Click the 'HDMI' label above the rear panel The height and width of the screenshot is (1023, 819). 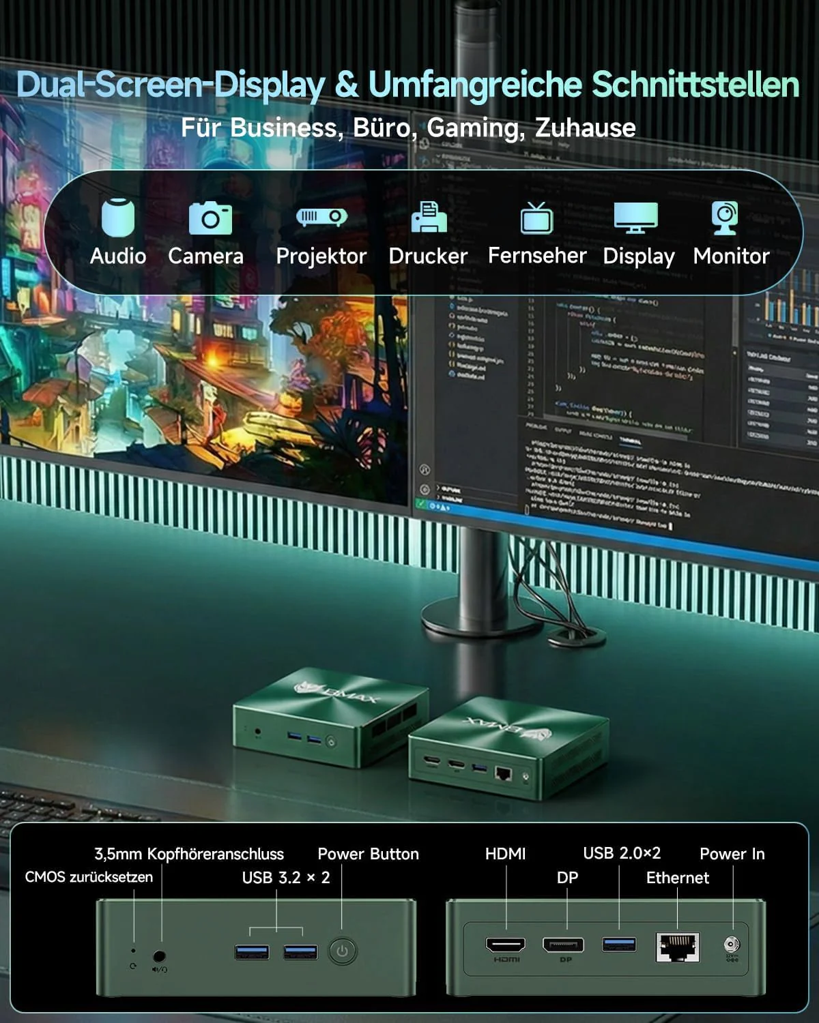coord(506,854)
